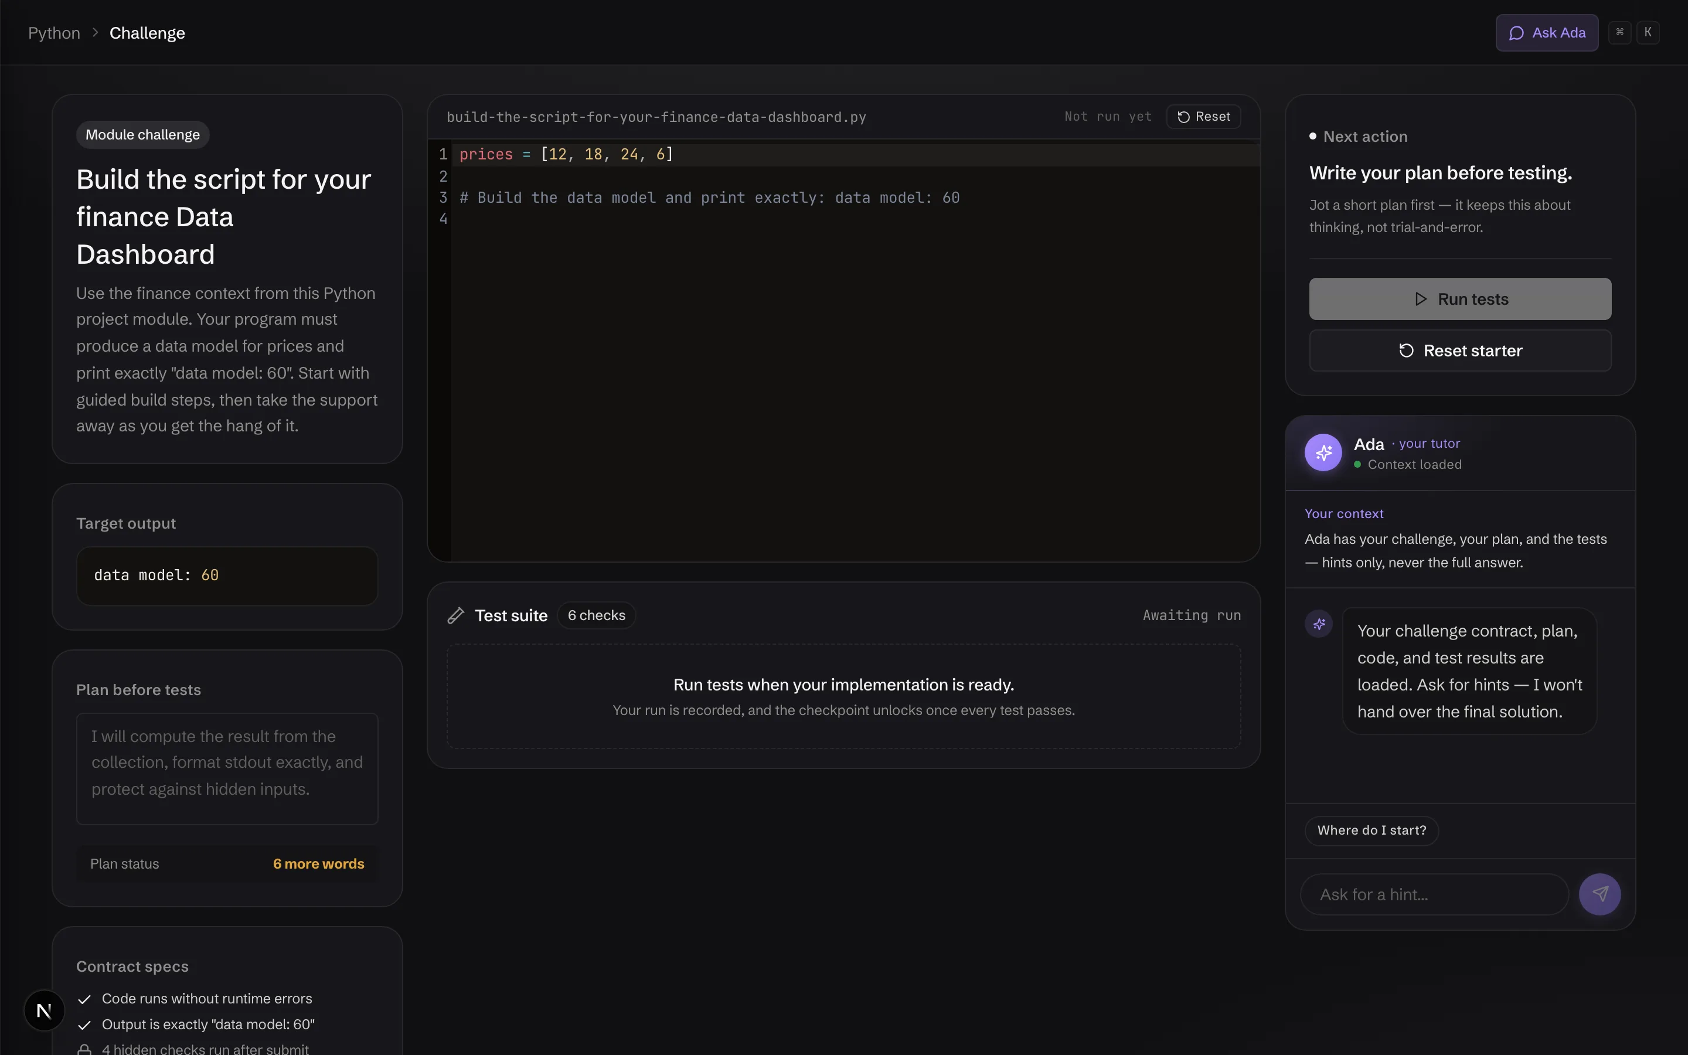The image size is (1688, 1055).
Task: Focus the 'Ask for a hint...' input field
Action: coord(1434,894)
